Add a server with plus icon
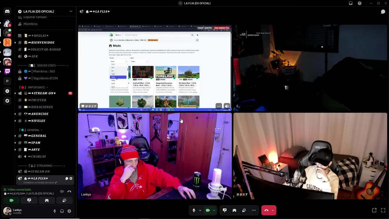This screenshot has width=389, height=219. click(x=7, y=91)
